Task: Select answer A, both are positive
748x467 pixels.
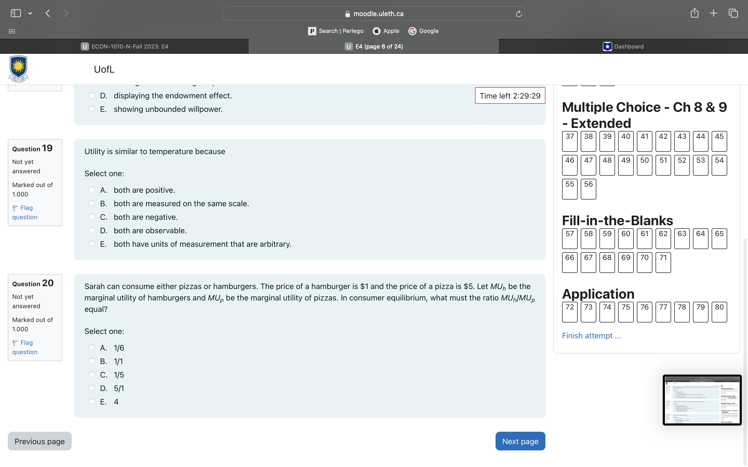Action: (91, 189)
